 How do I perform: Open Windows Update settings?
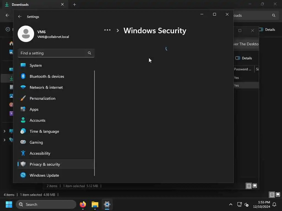click(56, 175)
